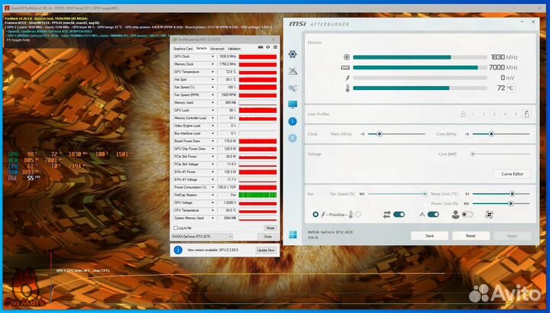This screenshot has height=313, width=550.
Task: Click the Save button in Afterburner
Action: [x=429, y=236]
